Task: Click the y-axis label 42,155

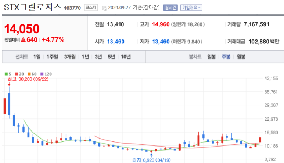Action: click(271, 78)
